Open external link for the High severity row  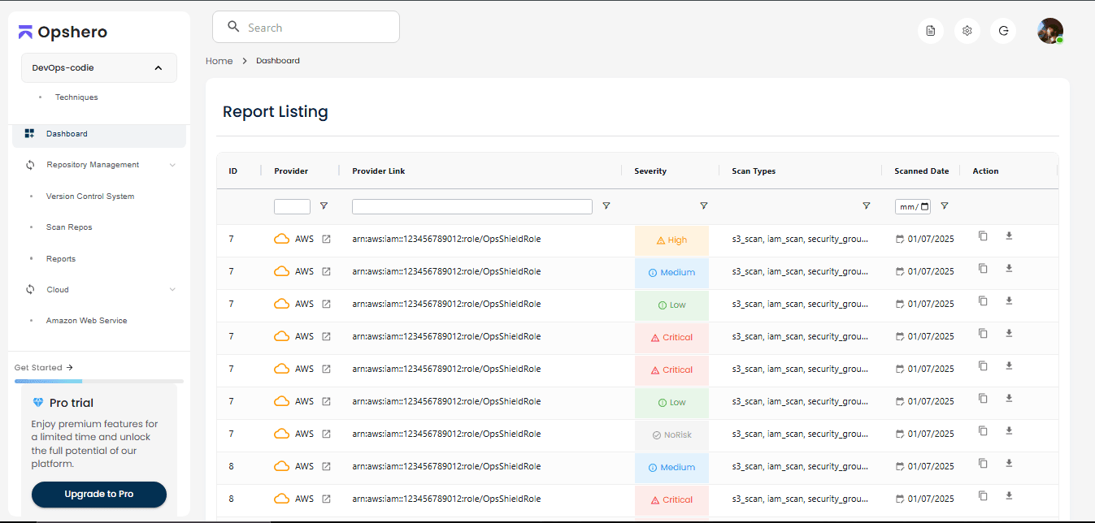pos(326,240)
